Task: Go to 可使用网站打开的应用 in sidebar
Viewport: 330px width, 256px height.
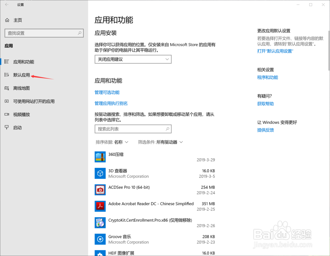Action: pyautogui.click(x=34, y=101)
